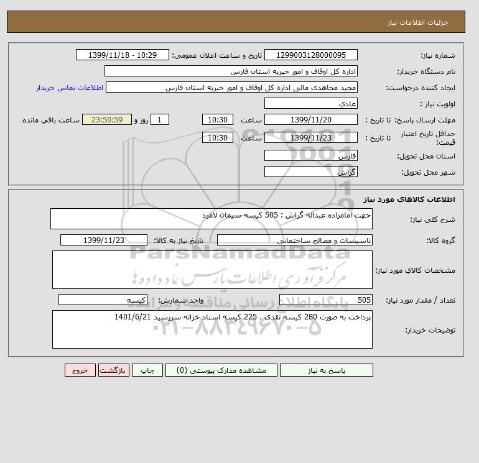
Task: Click the بازگشت back button
Action: 114,370
